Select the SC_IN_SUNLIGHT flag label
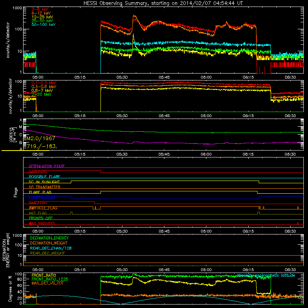Viewport: 308px width, 308px height. (x=44, y=182)
